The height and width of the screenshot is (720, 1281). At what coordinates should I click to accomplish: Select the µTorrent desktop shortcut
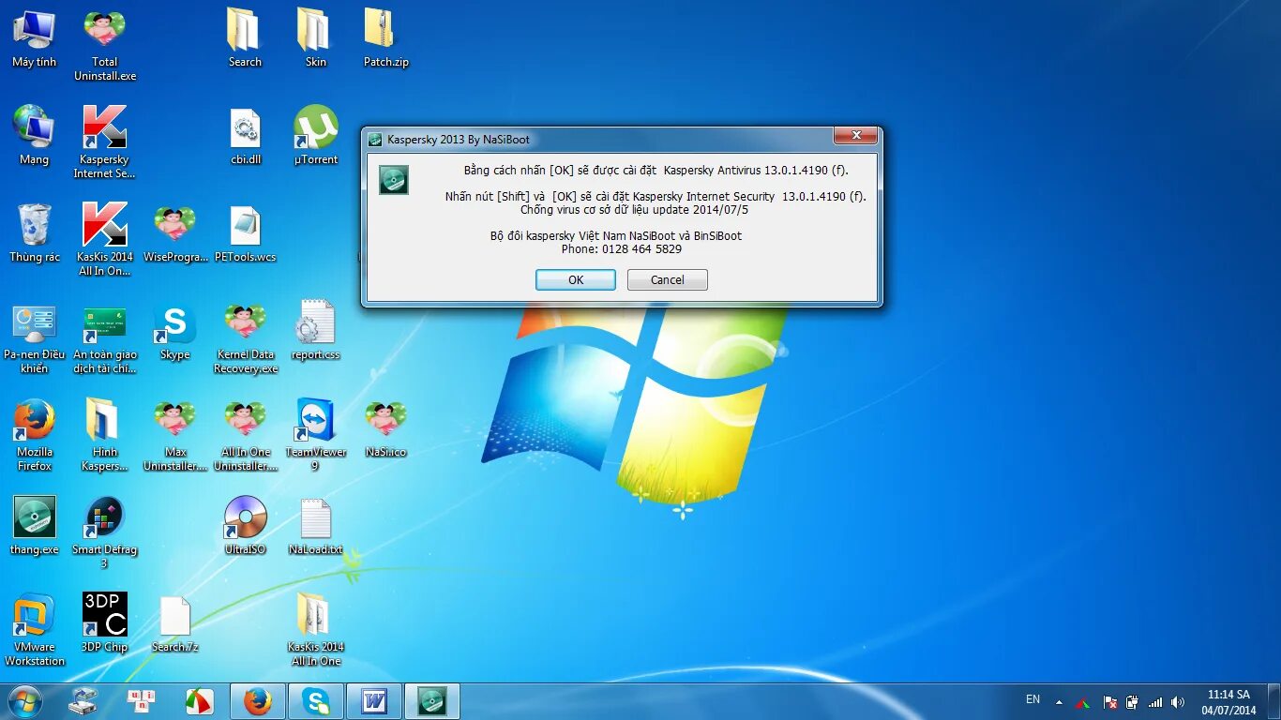316,137
